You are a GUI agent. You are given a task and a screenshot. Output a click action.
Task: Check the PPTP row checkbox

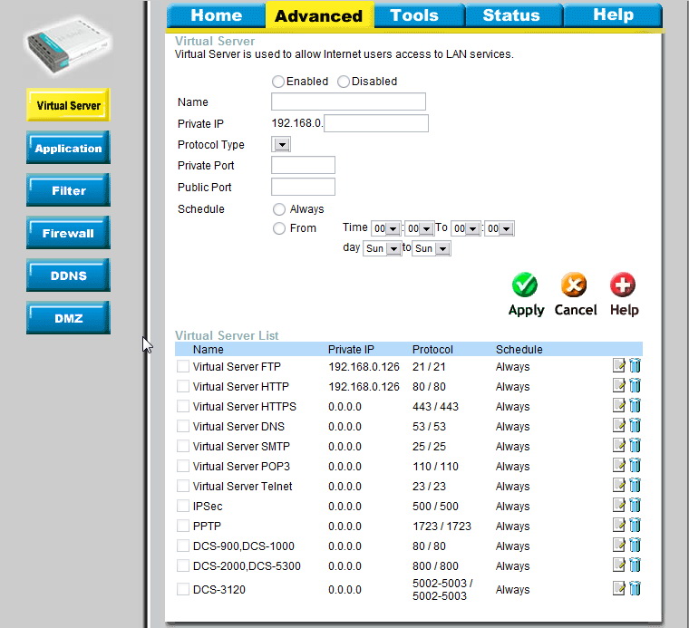183,526
